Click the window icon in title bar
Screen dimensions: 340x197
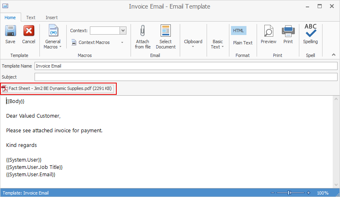[x=5, y=6]
